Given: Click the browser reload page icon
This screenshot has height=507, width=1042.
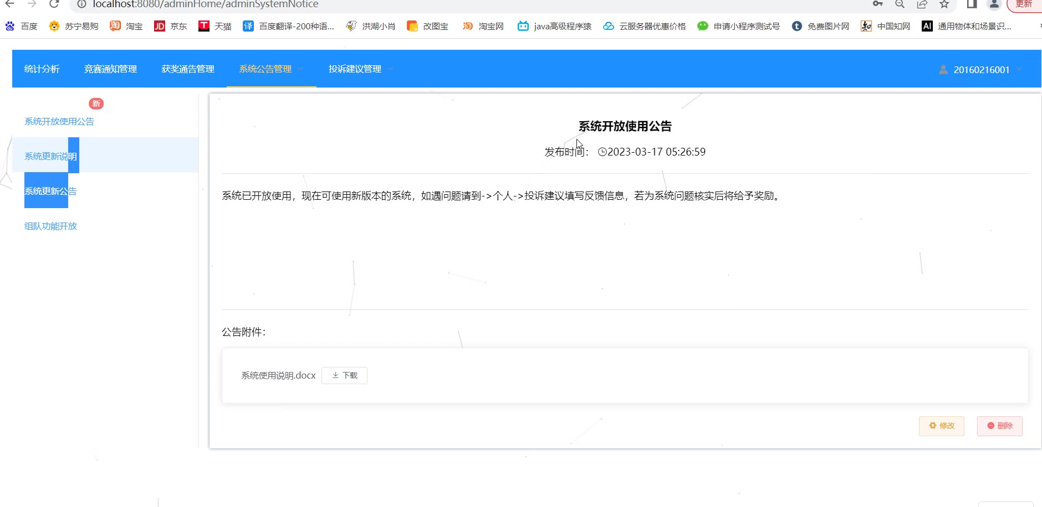Looking at the screenshot, I should pos(54,4).
